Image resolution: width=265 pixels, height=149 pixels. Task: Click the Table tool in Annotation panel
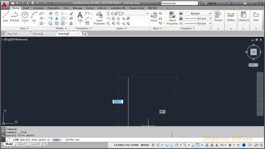point(87,23)
